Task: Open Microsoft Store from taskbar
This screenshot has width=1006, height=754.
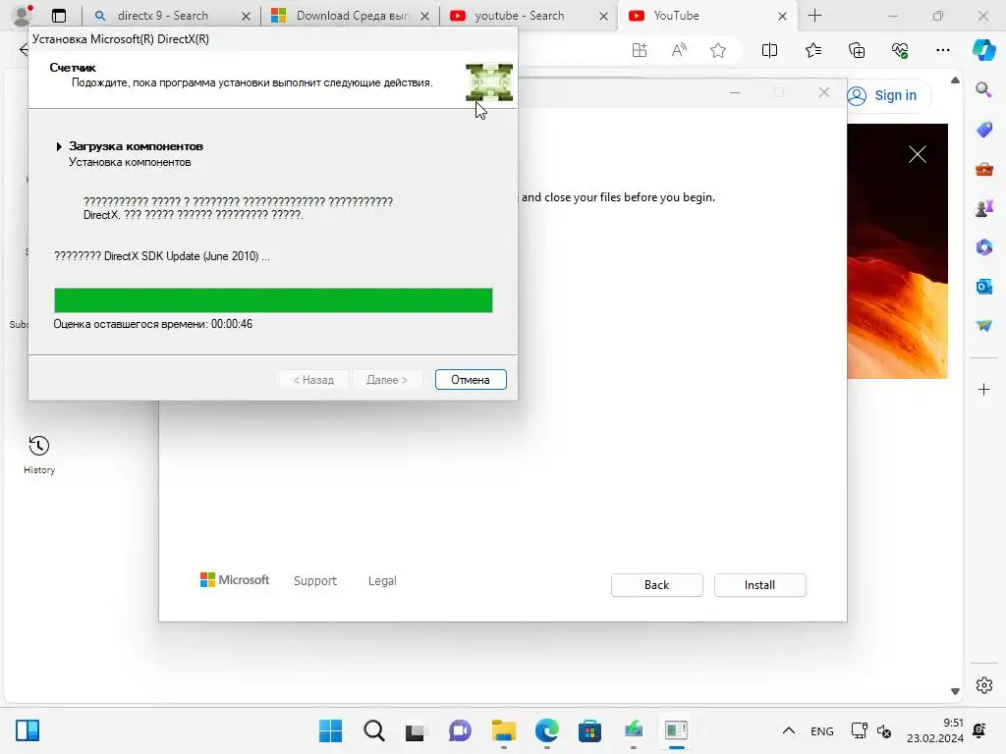Action: [x=589, y=730]
